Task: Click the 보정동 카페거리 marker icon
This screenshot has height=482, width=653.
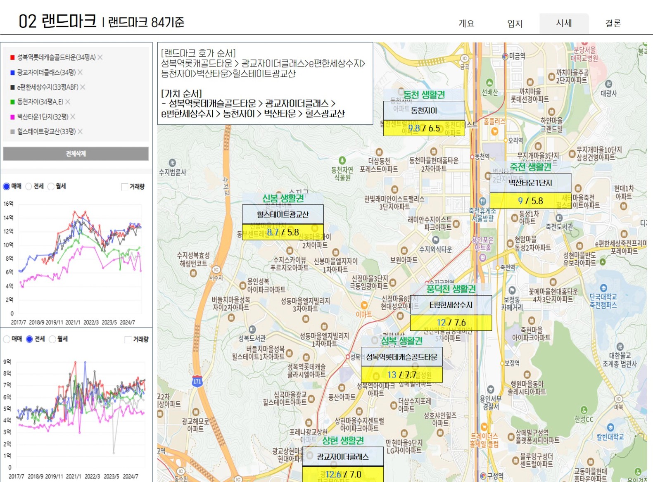Action: coord(512,290)
